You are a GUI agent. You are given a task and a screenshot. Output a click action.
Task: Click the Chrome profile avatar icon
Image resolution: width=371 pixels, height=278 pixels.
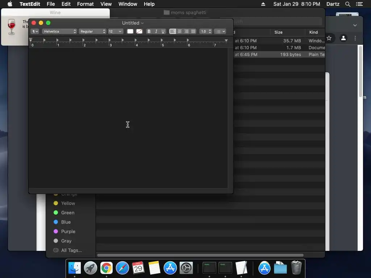343,38
